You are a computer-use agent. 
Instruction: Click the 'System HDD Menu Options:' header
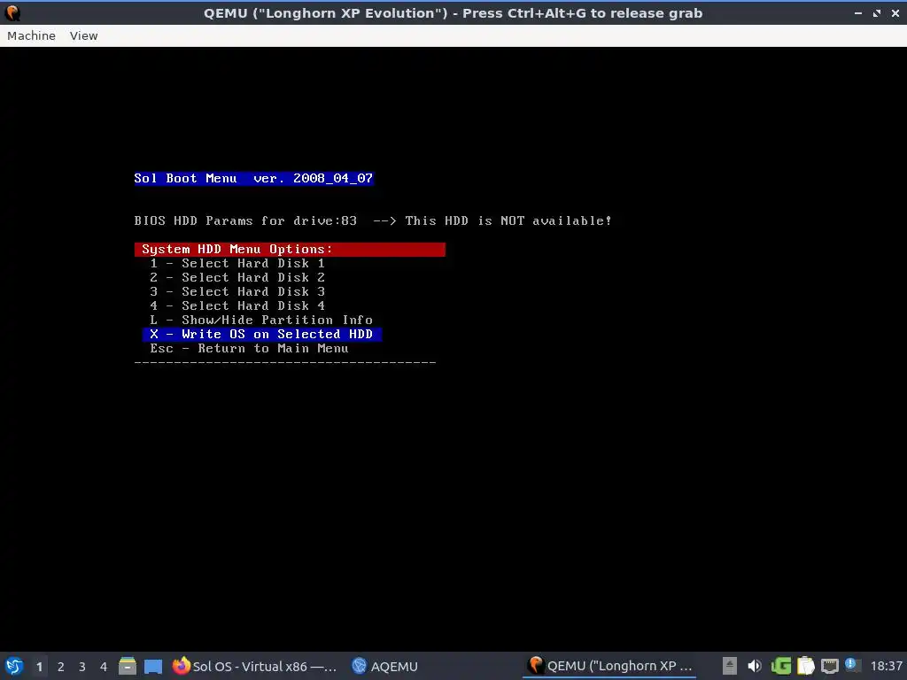pos(290,249)
